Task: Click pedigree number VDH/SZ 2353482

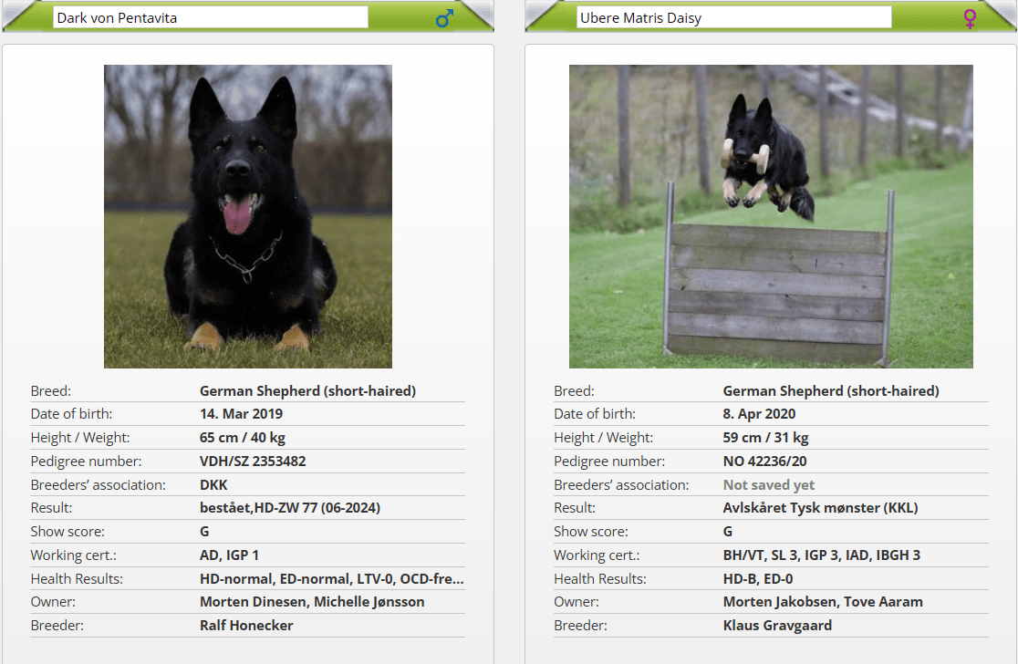Action: click(x=253, y=462)
